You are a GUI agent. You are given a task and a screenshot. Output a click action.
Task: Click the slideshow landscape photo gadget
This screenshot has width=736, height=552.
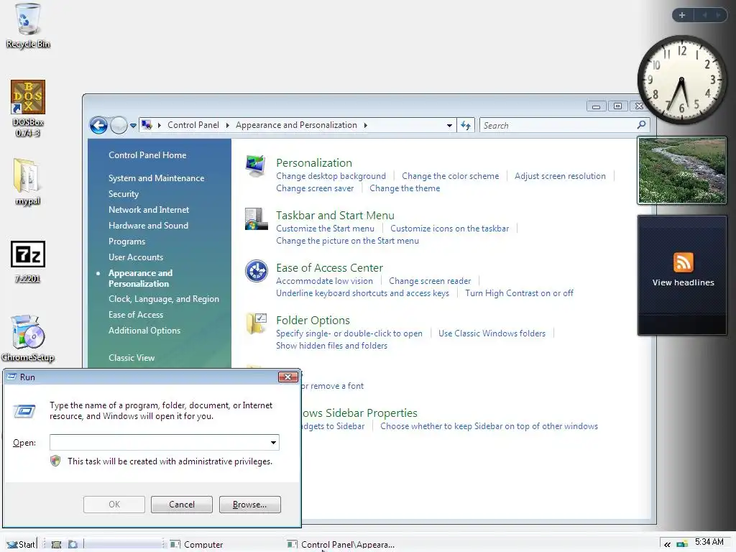coord(682,170)
